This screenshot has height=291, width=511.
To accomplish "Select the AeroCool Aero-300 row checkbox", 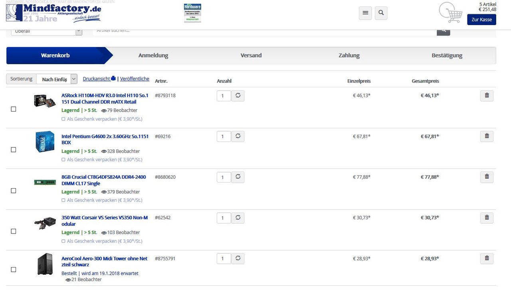I will coord(14,270).
